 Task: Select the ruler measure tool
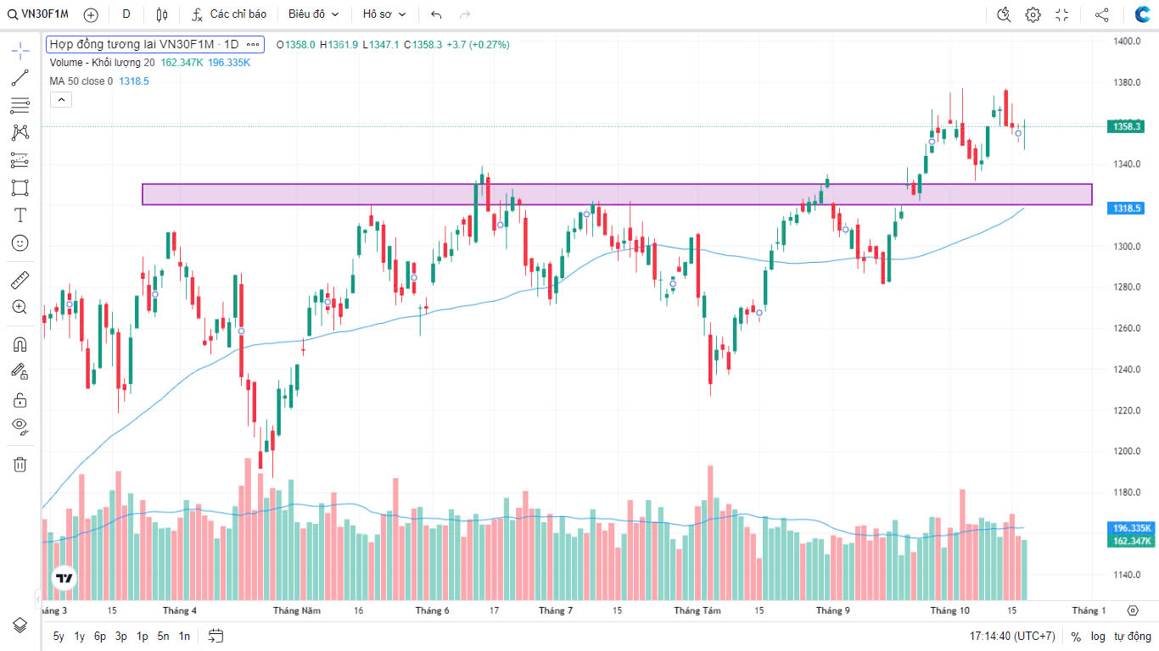(20, 280)
